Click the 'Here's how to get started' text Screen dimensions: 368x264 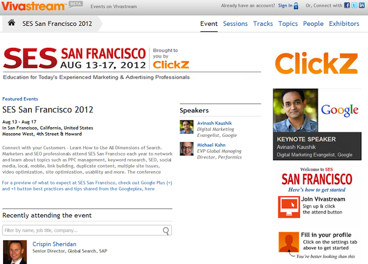point(316,190)
